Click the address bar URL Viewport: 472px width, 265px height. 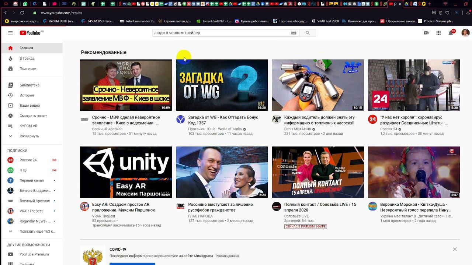click(x=61, y=13)
